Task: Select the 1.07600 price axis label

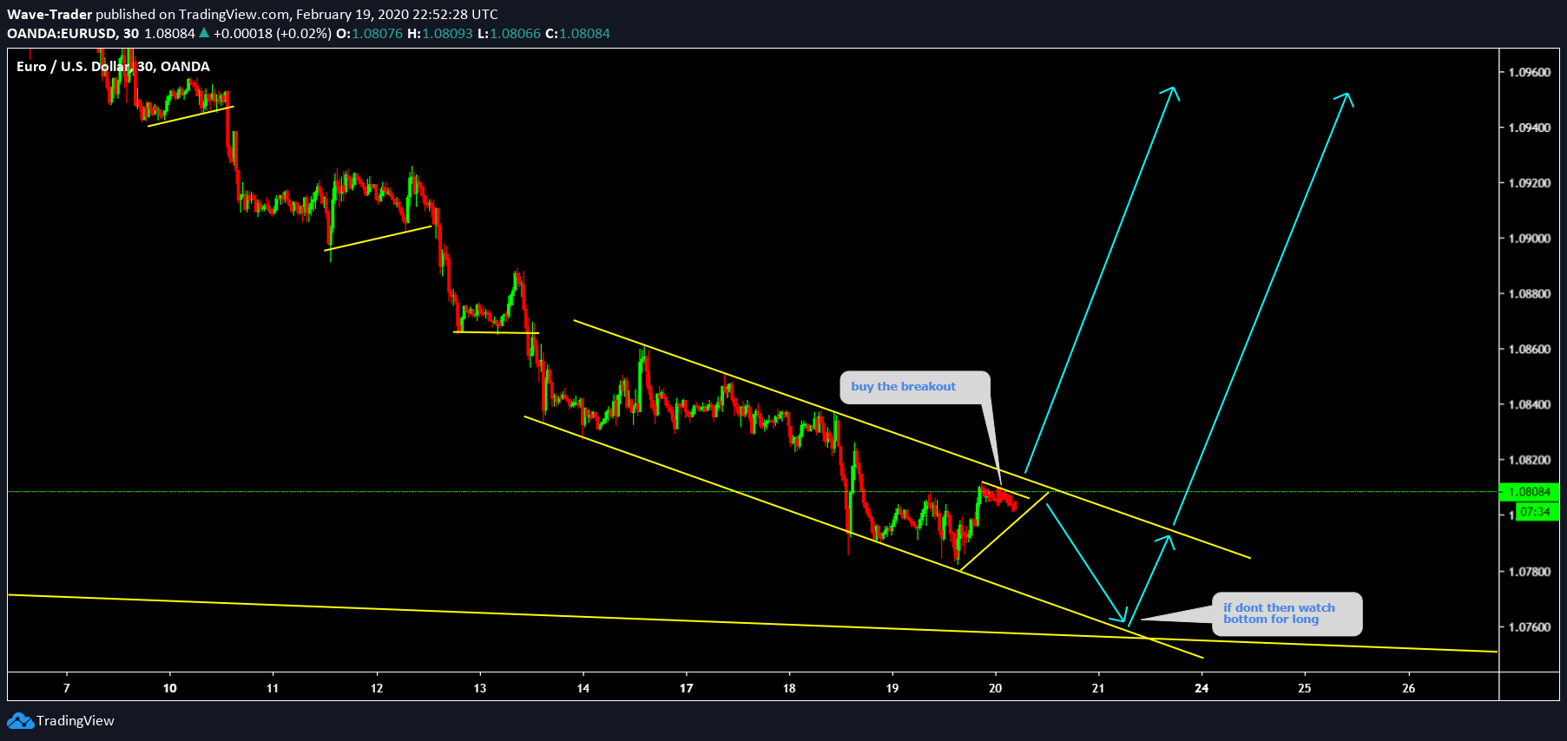Action: [1529, 627]
